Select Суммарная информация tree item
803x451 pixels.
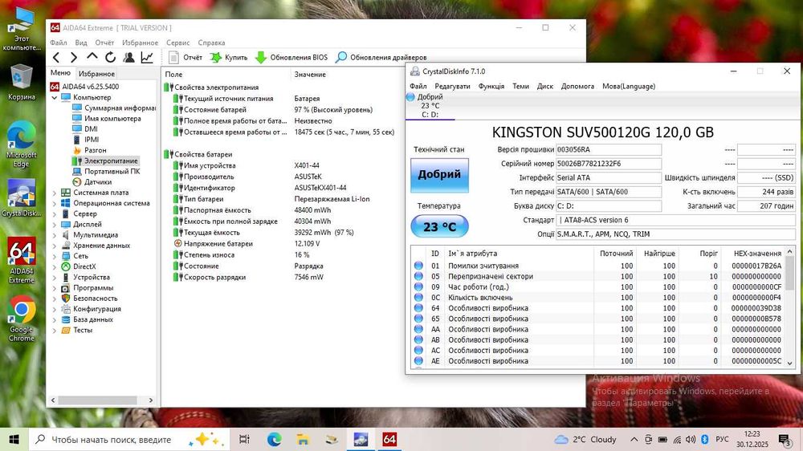click(114, 108)
